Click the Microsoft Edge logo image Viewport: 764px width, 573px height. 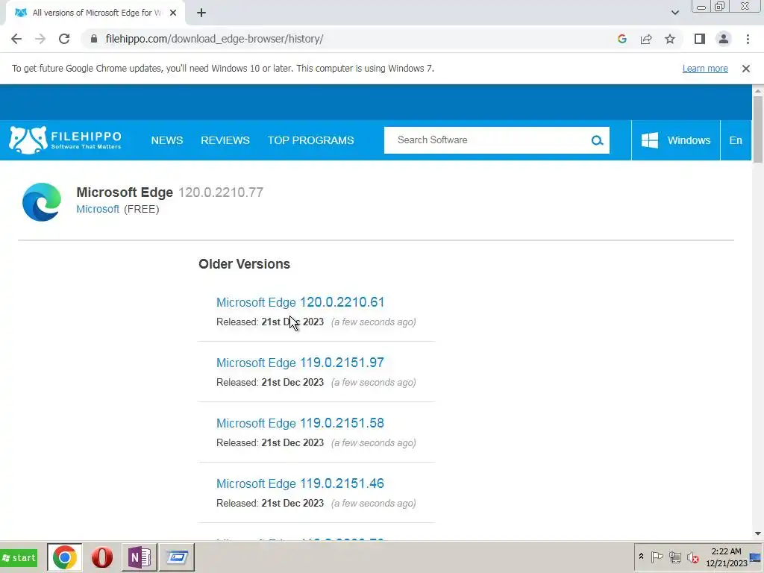click(42, 201)
